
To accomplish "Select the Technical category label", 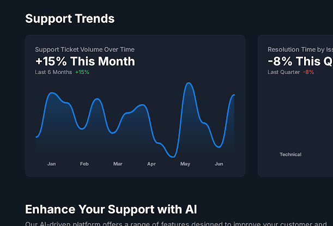I will pyautogui.click(x=290, y=155).
